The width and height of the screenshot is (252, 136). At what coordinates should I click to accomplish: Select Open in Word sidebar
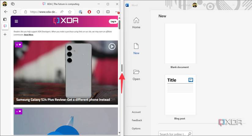point(136,75)
